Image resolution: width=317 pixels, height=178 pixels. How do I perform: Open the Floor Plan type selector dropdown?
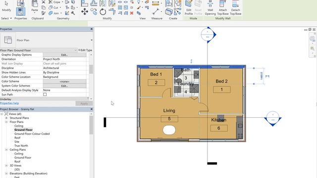pos(92,40)
